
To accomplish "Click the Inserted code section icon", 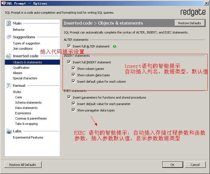I will click(x=8, y=56).
